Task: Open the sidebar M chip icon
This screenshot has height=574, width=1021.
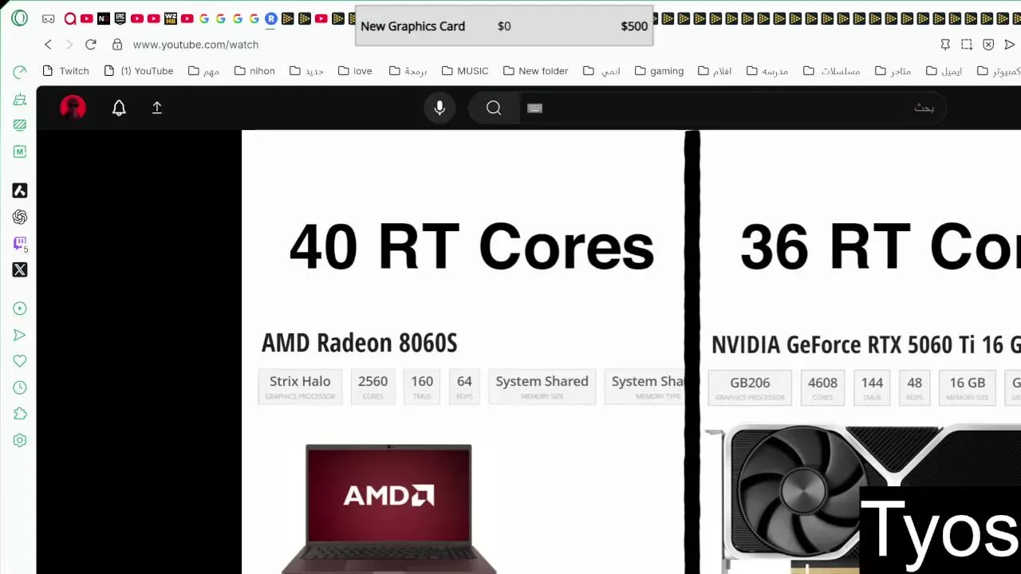Action: click(20, 151)
